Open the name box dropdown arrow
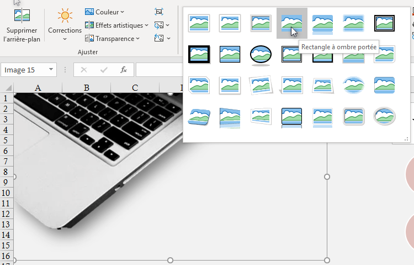The width and height of the screenshot is (414, 265). pos(51,69)
